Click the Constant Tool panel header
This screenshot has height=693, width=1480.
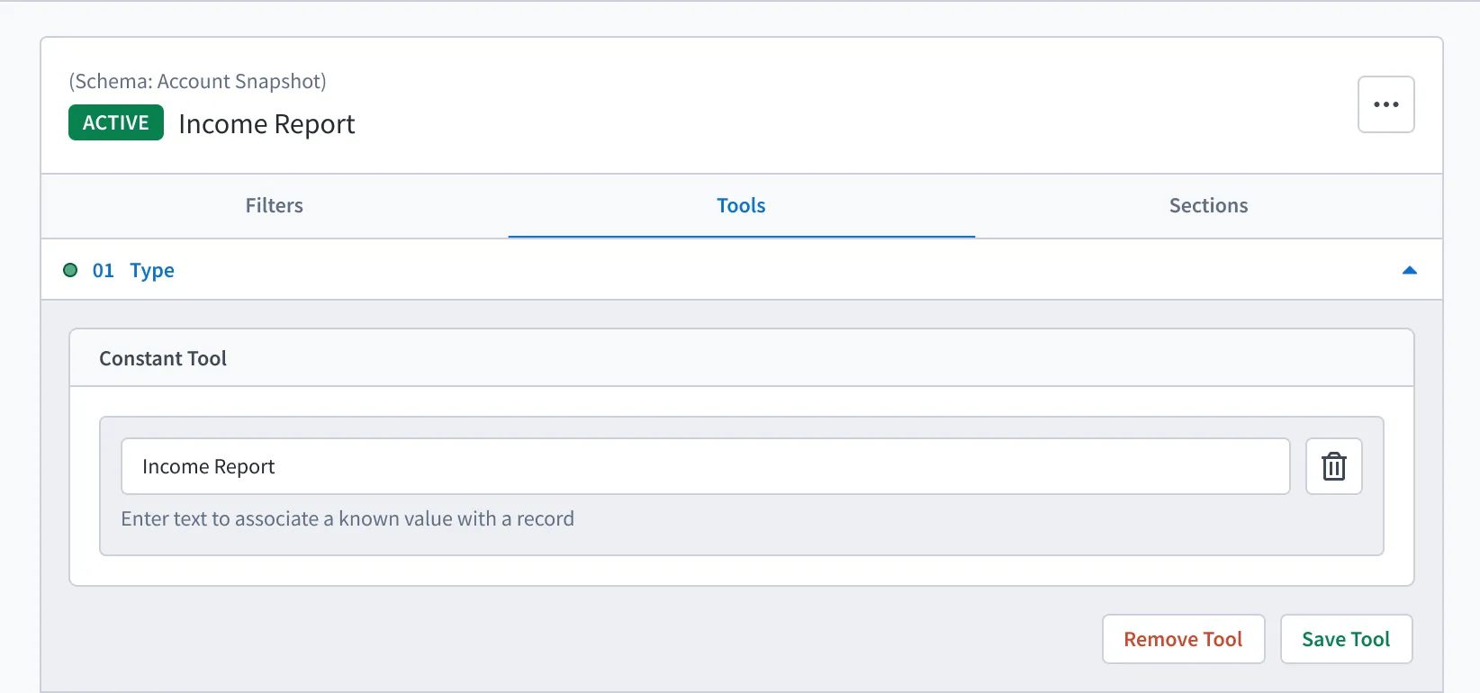point(741,358)
